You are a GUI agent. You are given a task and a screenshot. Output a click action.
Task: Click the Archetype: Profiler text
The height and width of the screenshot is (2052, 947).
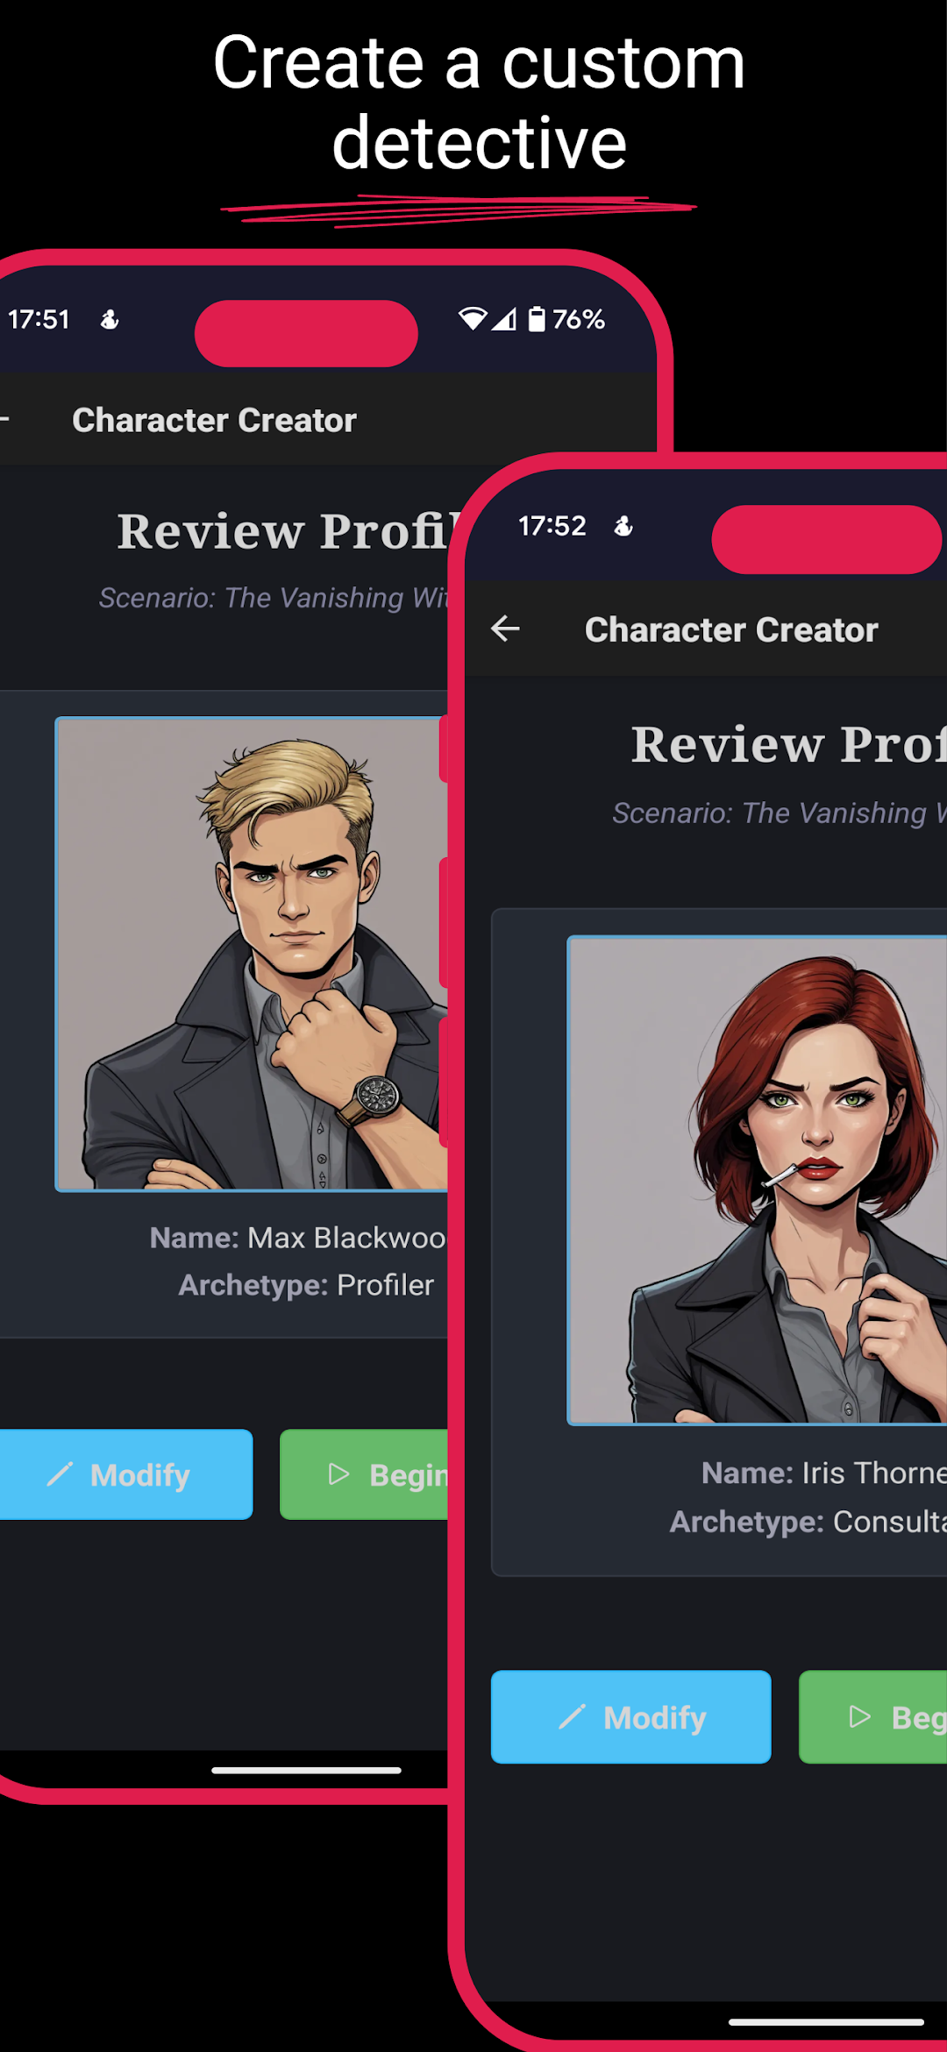(x=306, y=1284)
